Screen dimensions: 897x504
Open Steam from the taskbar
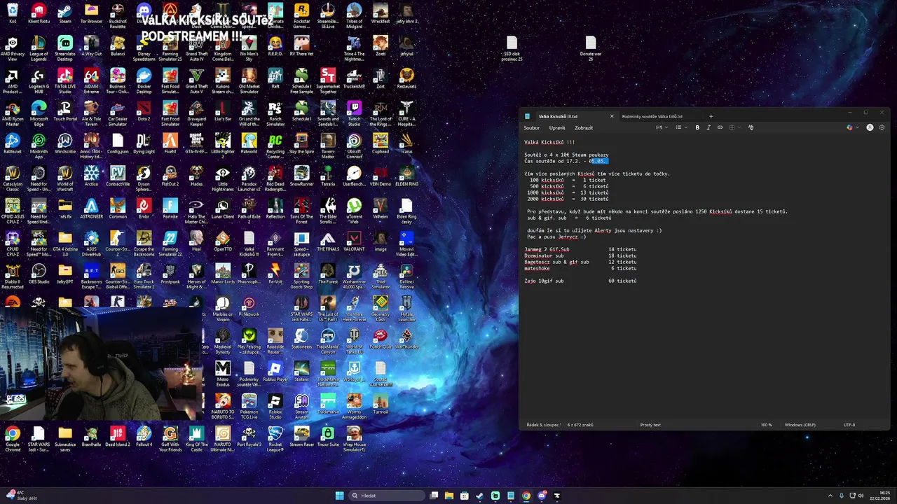click(480, 496)
